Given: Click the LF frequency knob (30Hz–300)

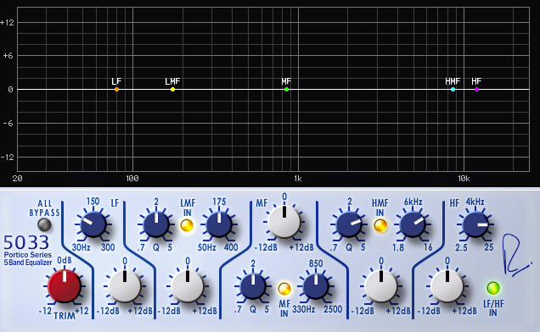Looking at the screenshot, I should click(93, 224).
